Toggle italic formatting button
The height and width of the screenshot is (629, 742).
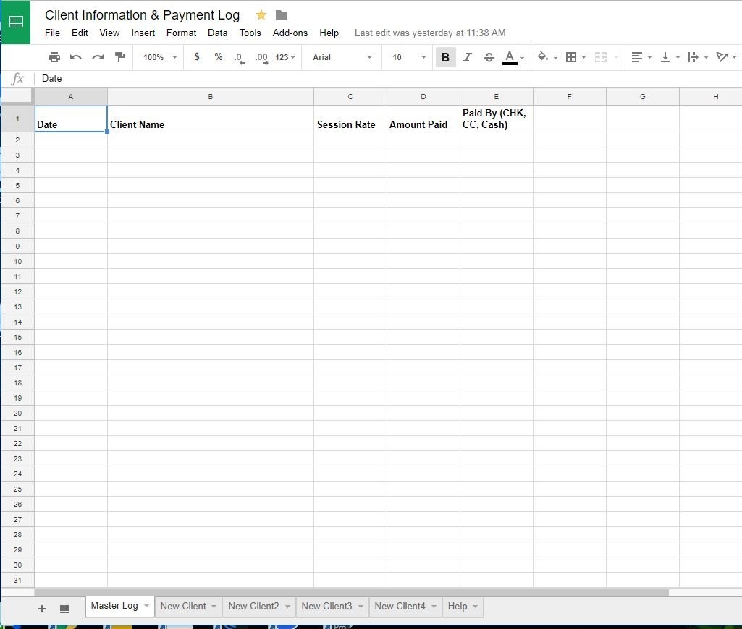(x=467, y=57)
